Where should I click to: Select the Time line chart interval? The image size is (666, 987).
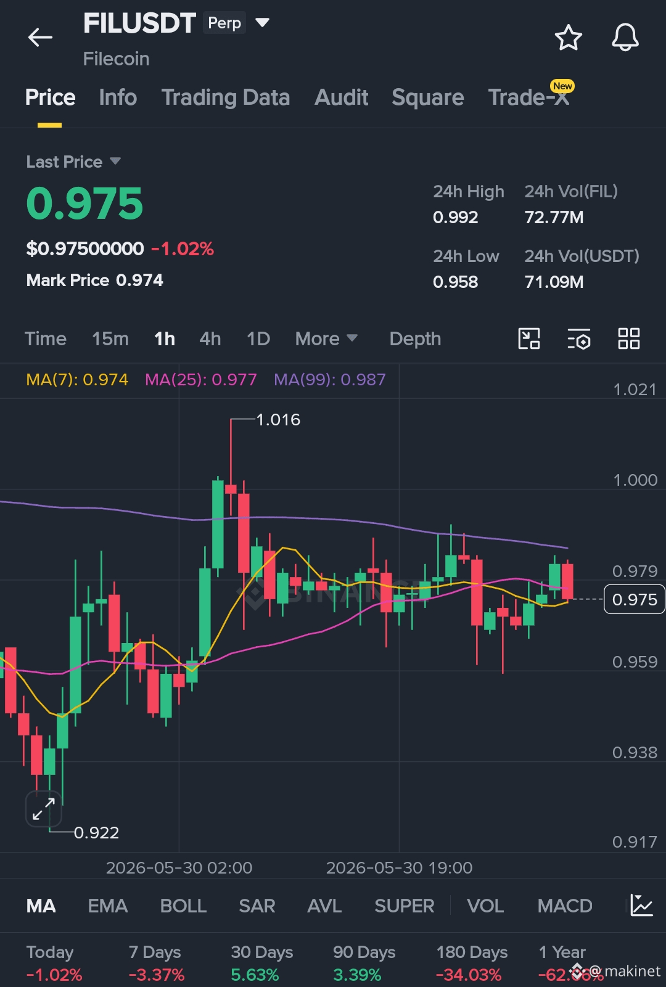(x=46, y=338)
